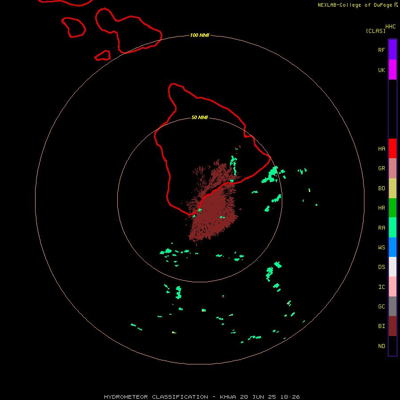Click the HR legend label
This screenshot has width=400, height=400.
pyautogui.click(x=381, y=208)
